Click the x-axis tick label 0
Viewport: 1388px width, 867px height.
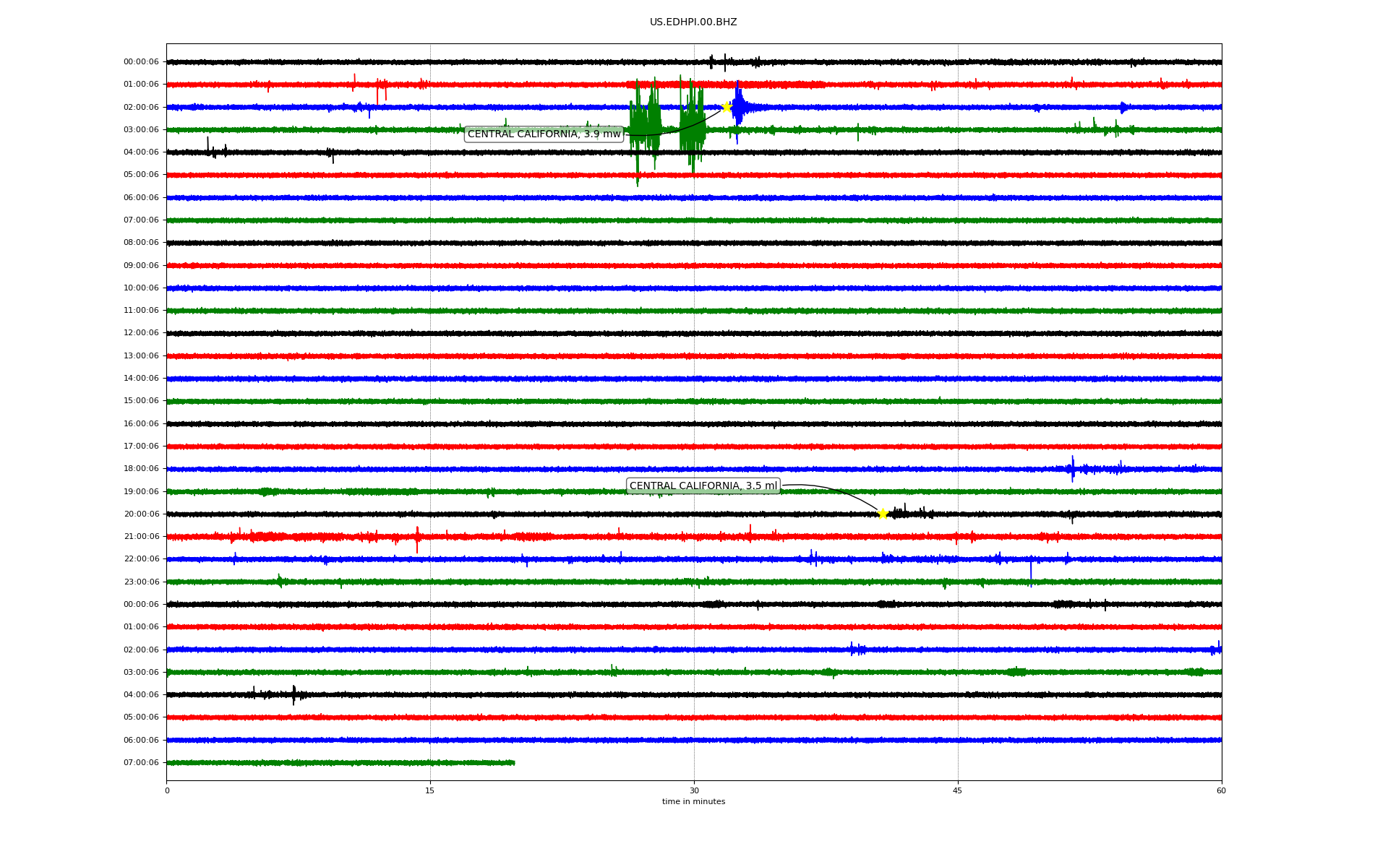[167, 790]
